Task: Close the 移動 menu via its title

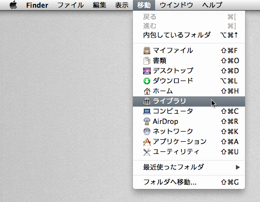Action: [x=144, y=5]
